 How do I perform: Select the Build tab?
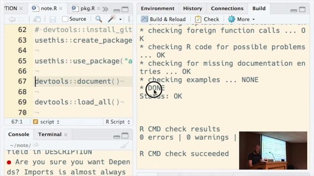coord(259,8)
